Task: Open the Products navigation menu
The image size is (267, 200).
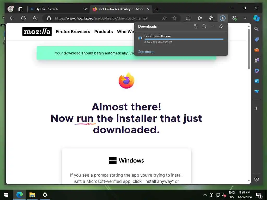Action: (x=104, y=32)
